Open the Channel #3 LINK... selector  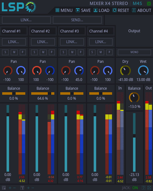72,42
